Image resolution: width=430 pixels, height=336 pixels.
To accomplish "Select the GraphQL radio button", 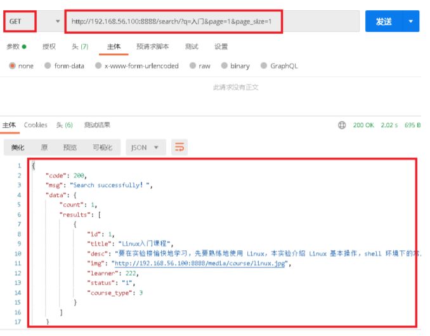I will pyautogui.click(x=264, y=65).
